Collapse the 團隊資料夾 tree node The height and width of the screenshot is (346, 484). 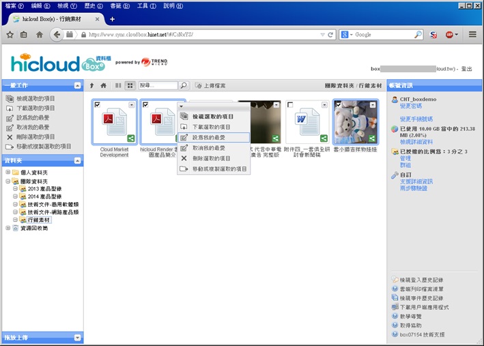(x=8, y=181)
